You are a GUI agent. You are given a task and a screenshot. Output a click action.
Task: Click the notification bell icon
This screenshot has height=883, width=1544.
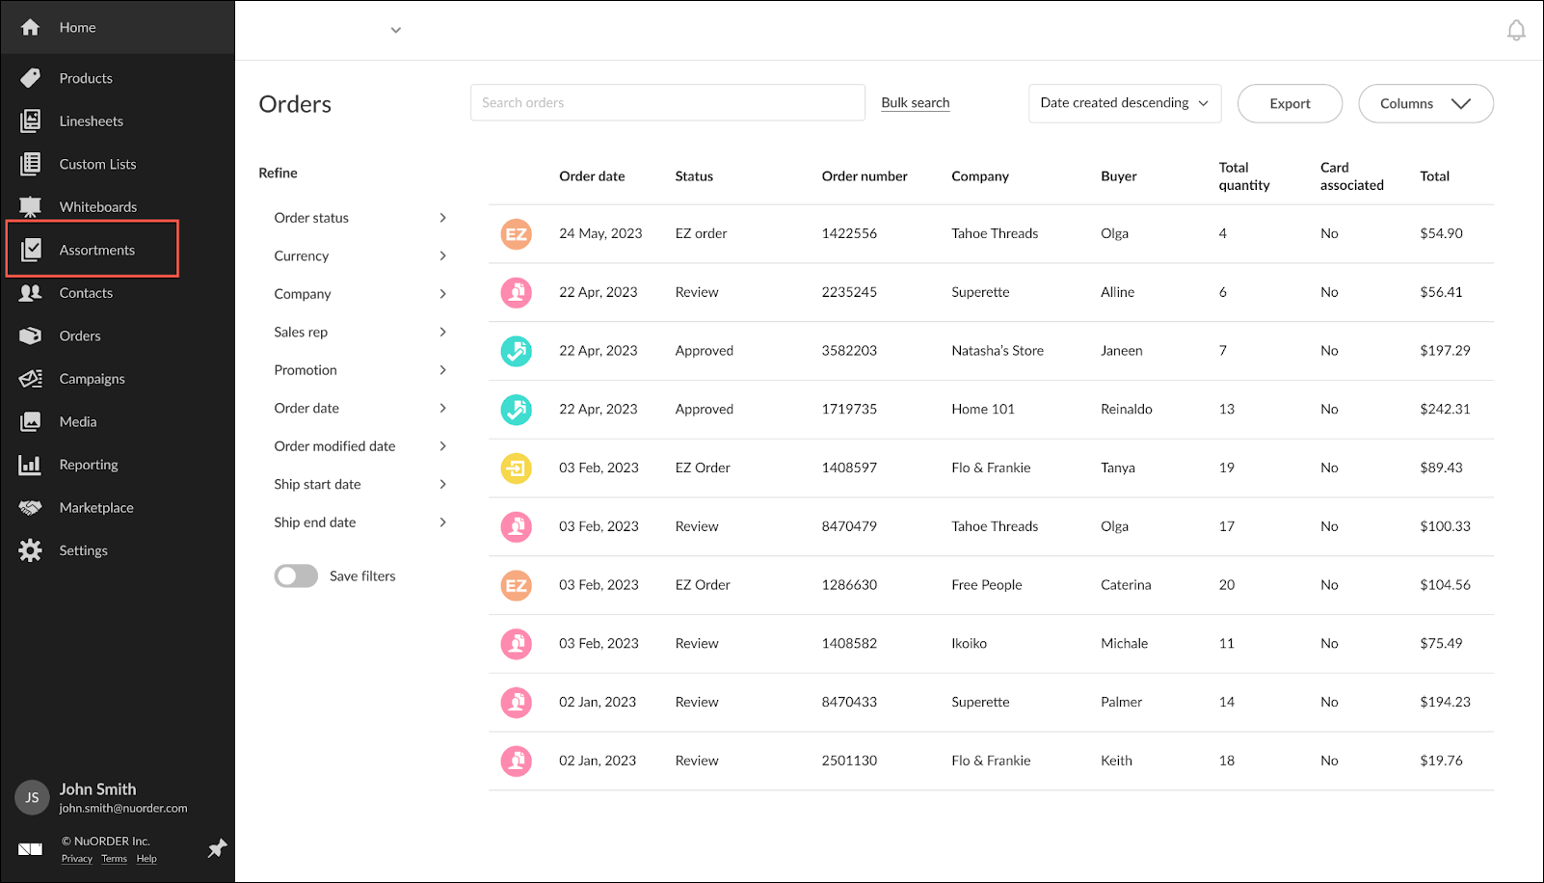tap(1516, 31)
